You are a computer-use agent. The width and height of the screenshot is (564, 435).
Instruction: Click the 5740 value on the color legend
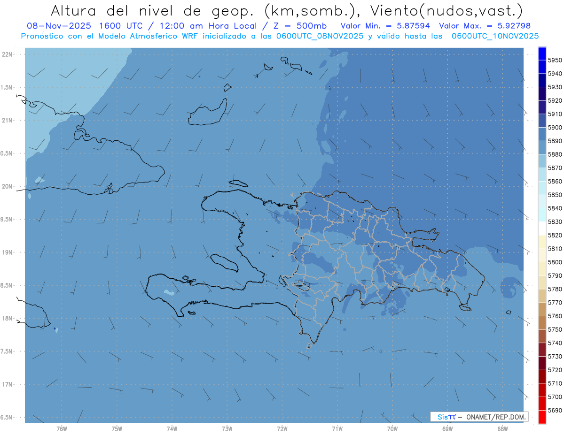point(556,343)
